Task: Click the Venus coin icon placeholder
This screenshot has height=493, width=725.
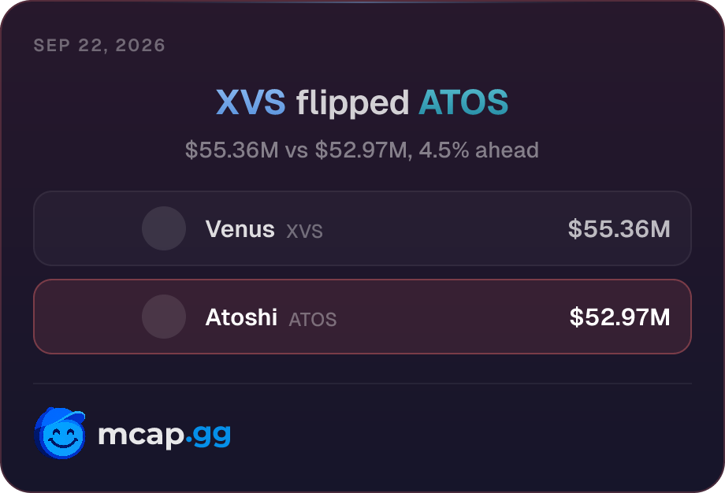Action: click(164, 228)
